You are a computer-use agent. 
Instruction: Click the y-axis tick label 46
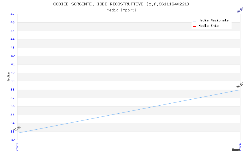point(13,23)
